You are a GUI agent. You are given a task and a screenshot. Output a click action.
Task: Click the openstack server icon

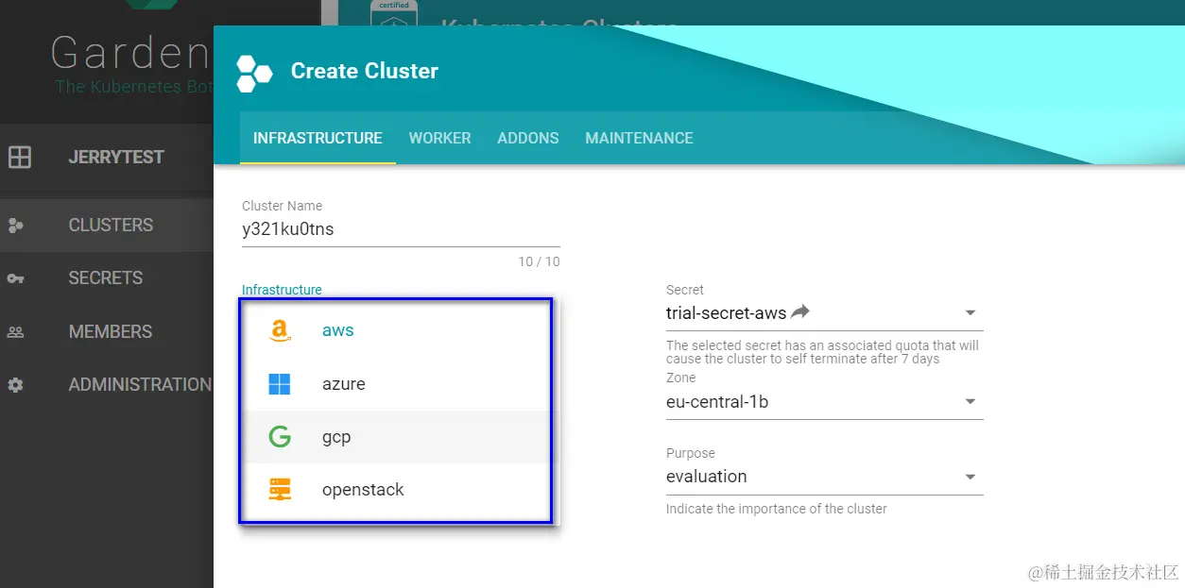pyautogui.click(x=279, y=490)
